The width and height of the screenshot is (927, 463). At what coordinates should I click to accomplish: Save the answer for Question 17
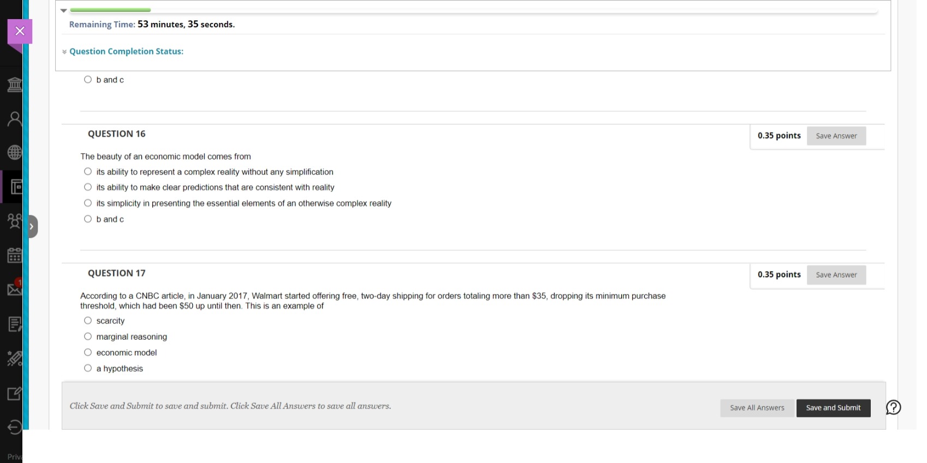tap(836, 275)
